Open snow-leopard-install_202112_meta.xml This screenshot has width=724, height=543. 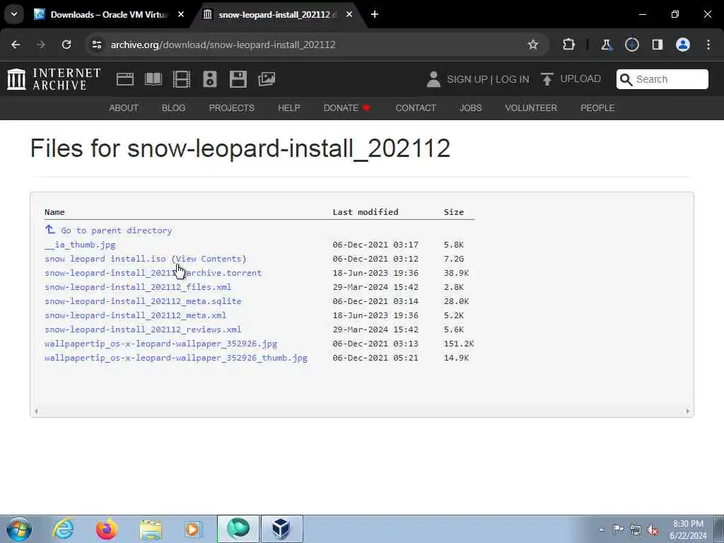[136, 315]
